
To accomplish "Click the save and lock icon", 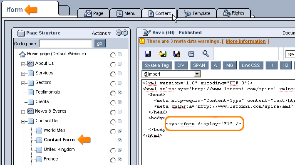I will (x=177, y=54).
